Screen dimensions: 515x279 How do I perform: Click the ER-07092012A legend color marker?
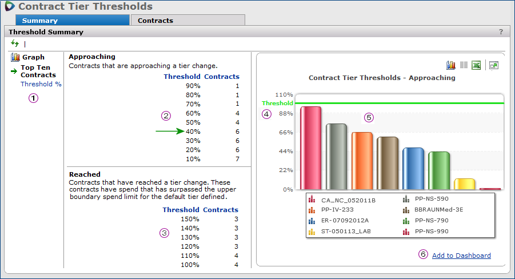click(x=312, y=221)
